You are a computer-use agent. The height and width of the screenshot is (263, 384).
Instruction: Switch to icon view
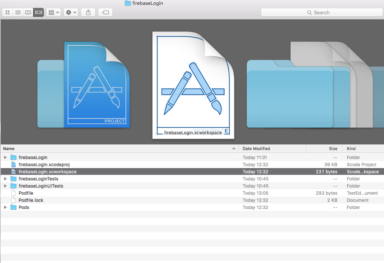point(7,12)
